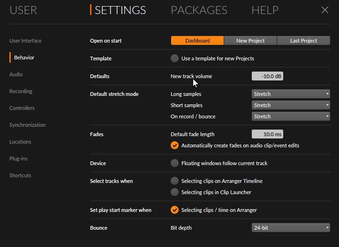
Task: Enable Selecting clips in Clip Launcher
Action: pyautogui.click(x=175, y=192)
